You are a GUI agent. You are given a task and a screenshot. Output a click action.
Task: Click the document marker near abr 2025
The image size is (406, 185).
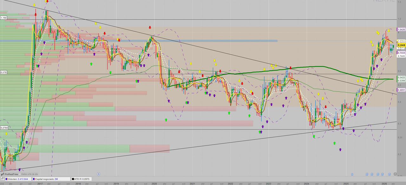tap(352, 174)
